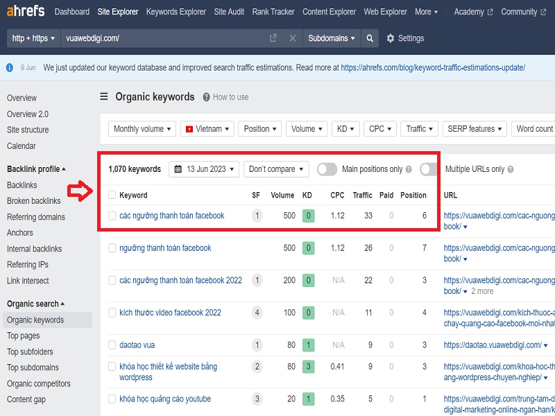The height and width of the screenshot is (416, 555).
Task: Check box for các ngưỡng thanh toán facebook
Action: [x=112, y=216]
